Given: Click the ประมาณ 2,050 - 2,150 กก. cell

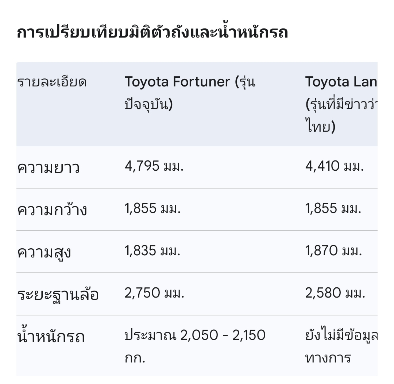Looking at the screenshot, I should 195,346.
